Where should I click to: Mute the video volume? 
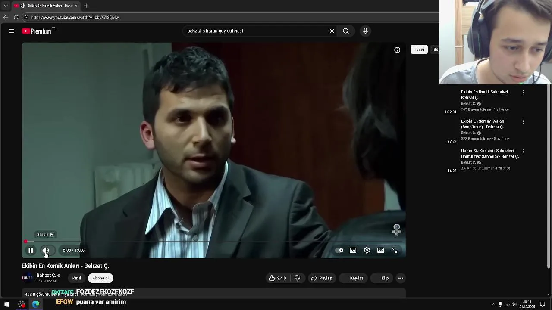[x=46, y=250]
